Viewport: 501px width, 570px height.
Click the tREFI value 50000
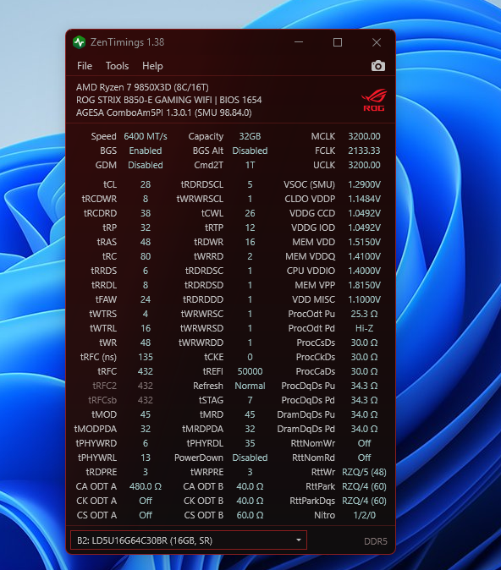pos(250,371)
